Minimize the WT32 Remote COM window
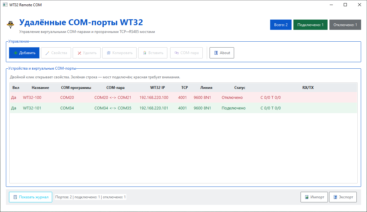This screenshot has height=212, width=367. 331,5
